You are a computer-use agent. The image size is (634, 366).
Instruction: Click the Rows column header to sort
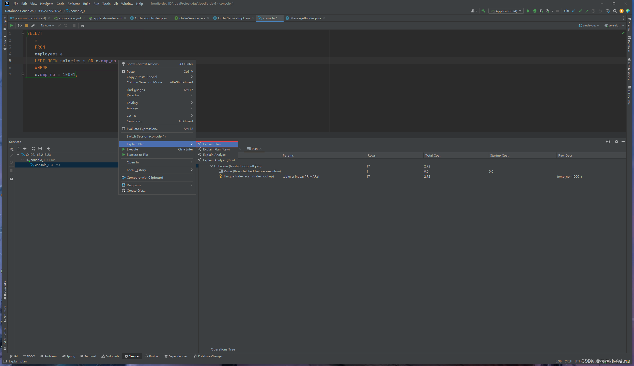point(371,155)
